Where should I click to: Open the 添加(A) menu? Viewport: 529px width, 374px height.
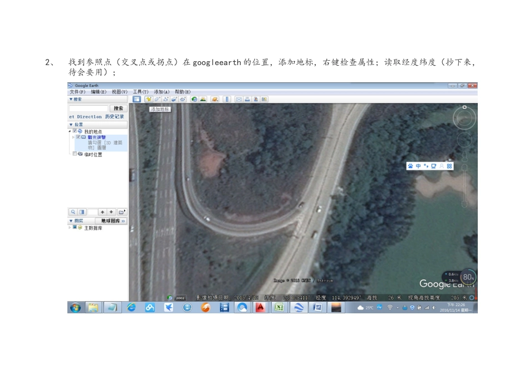161,92
